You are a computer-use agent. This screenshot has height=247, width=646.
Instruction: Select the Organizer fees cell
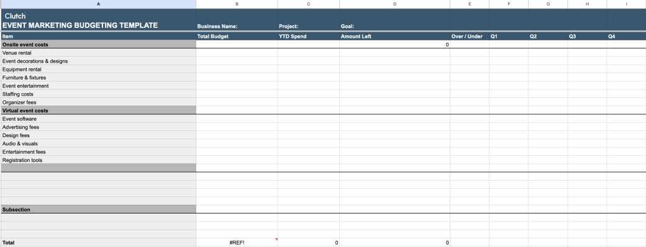pos(98,102)
